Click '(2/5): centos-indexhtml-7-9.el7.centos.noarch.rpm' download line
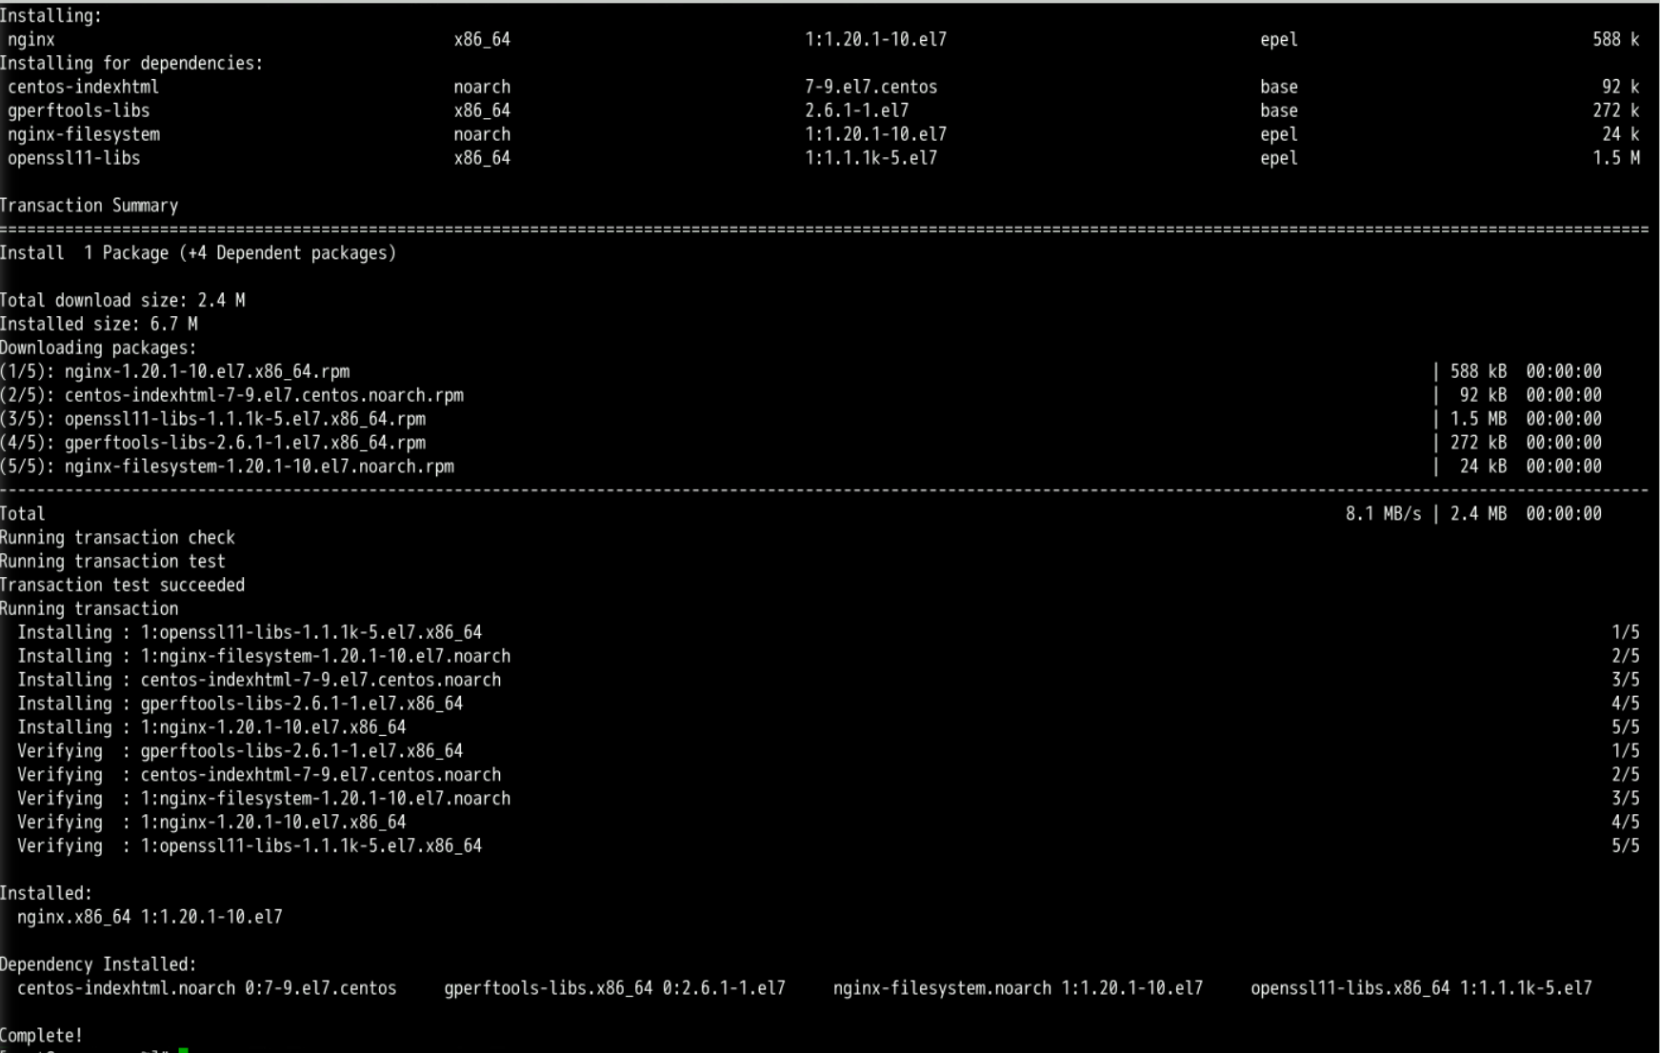1660x1053 pixels. (x=231, y=395)
